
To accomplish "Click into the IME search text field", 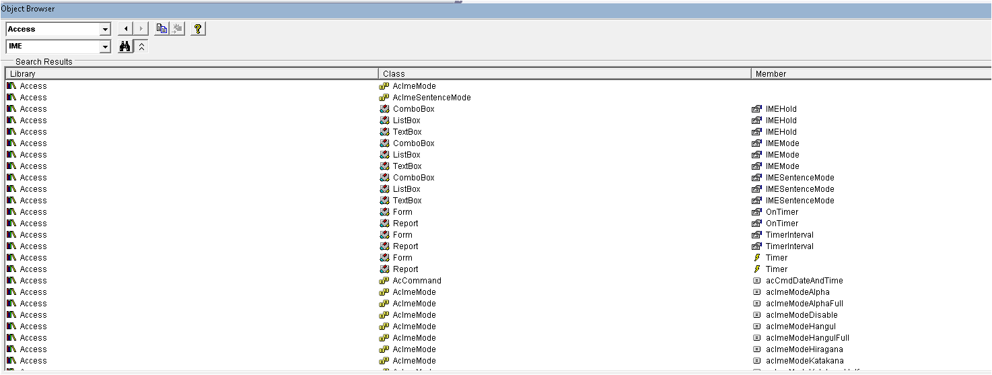I will tap(52, 46).
